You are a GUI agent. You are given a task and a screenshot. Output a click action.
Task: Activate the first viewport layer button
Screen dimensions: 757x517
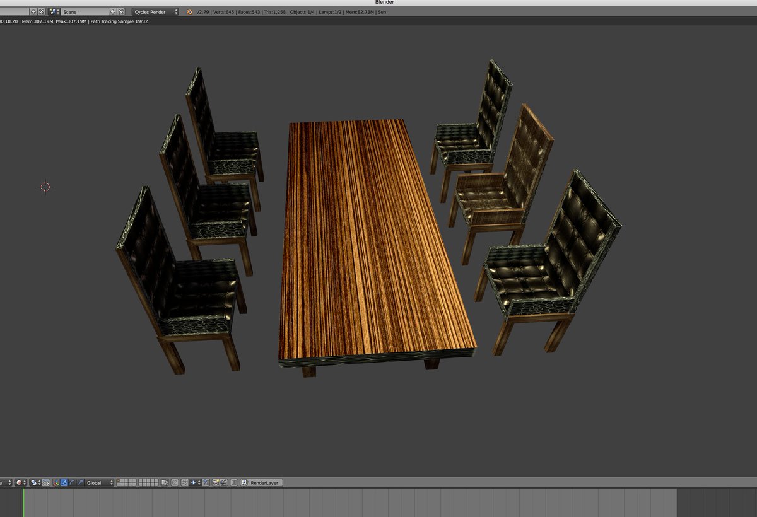click(x=119, y=480)
